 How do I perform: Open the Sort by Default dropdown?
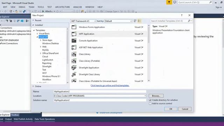118,21
